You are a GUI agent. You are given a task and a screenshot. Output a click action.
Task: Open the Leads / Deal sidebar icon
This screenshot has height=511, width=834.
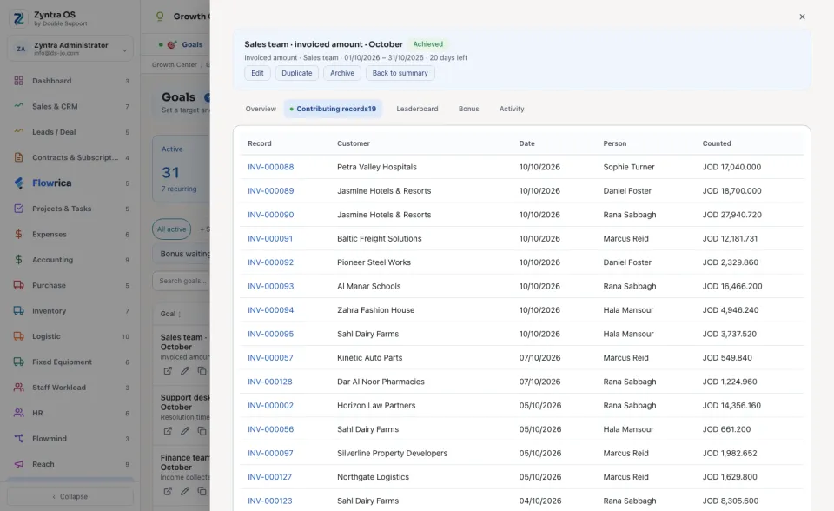pos(18,132)
